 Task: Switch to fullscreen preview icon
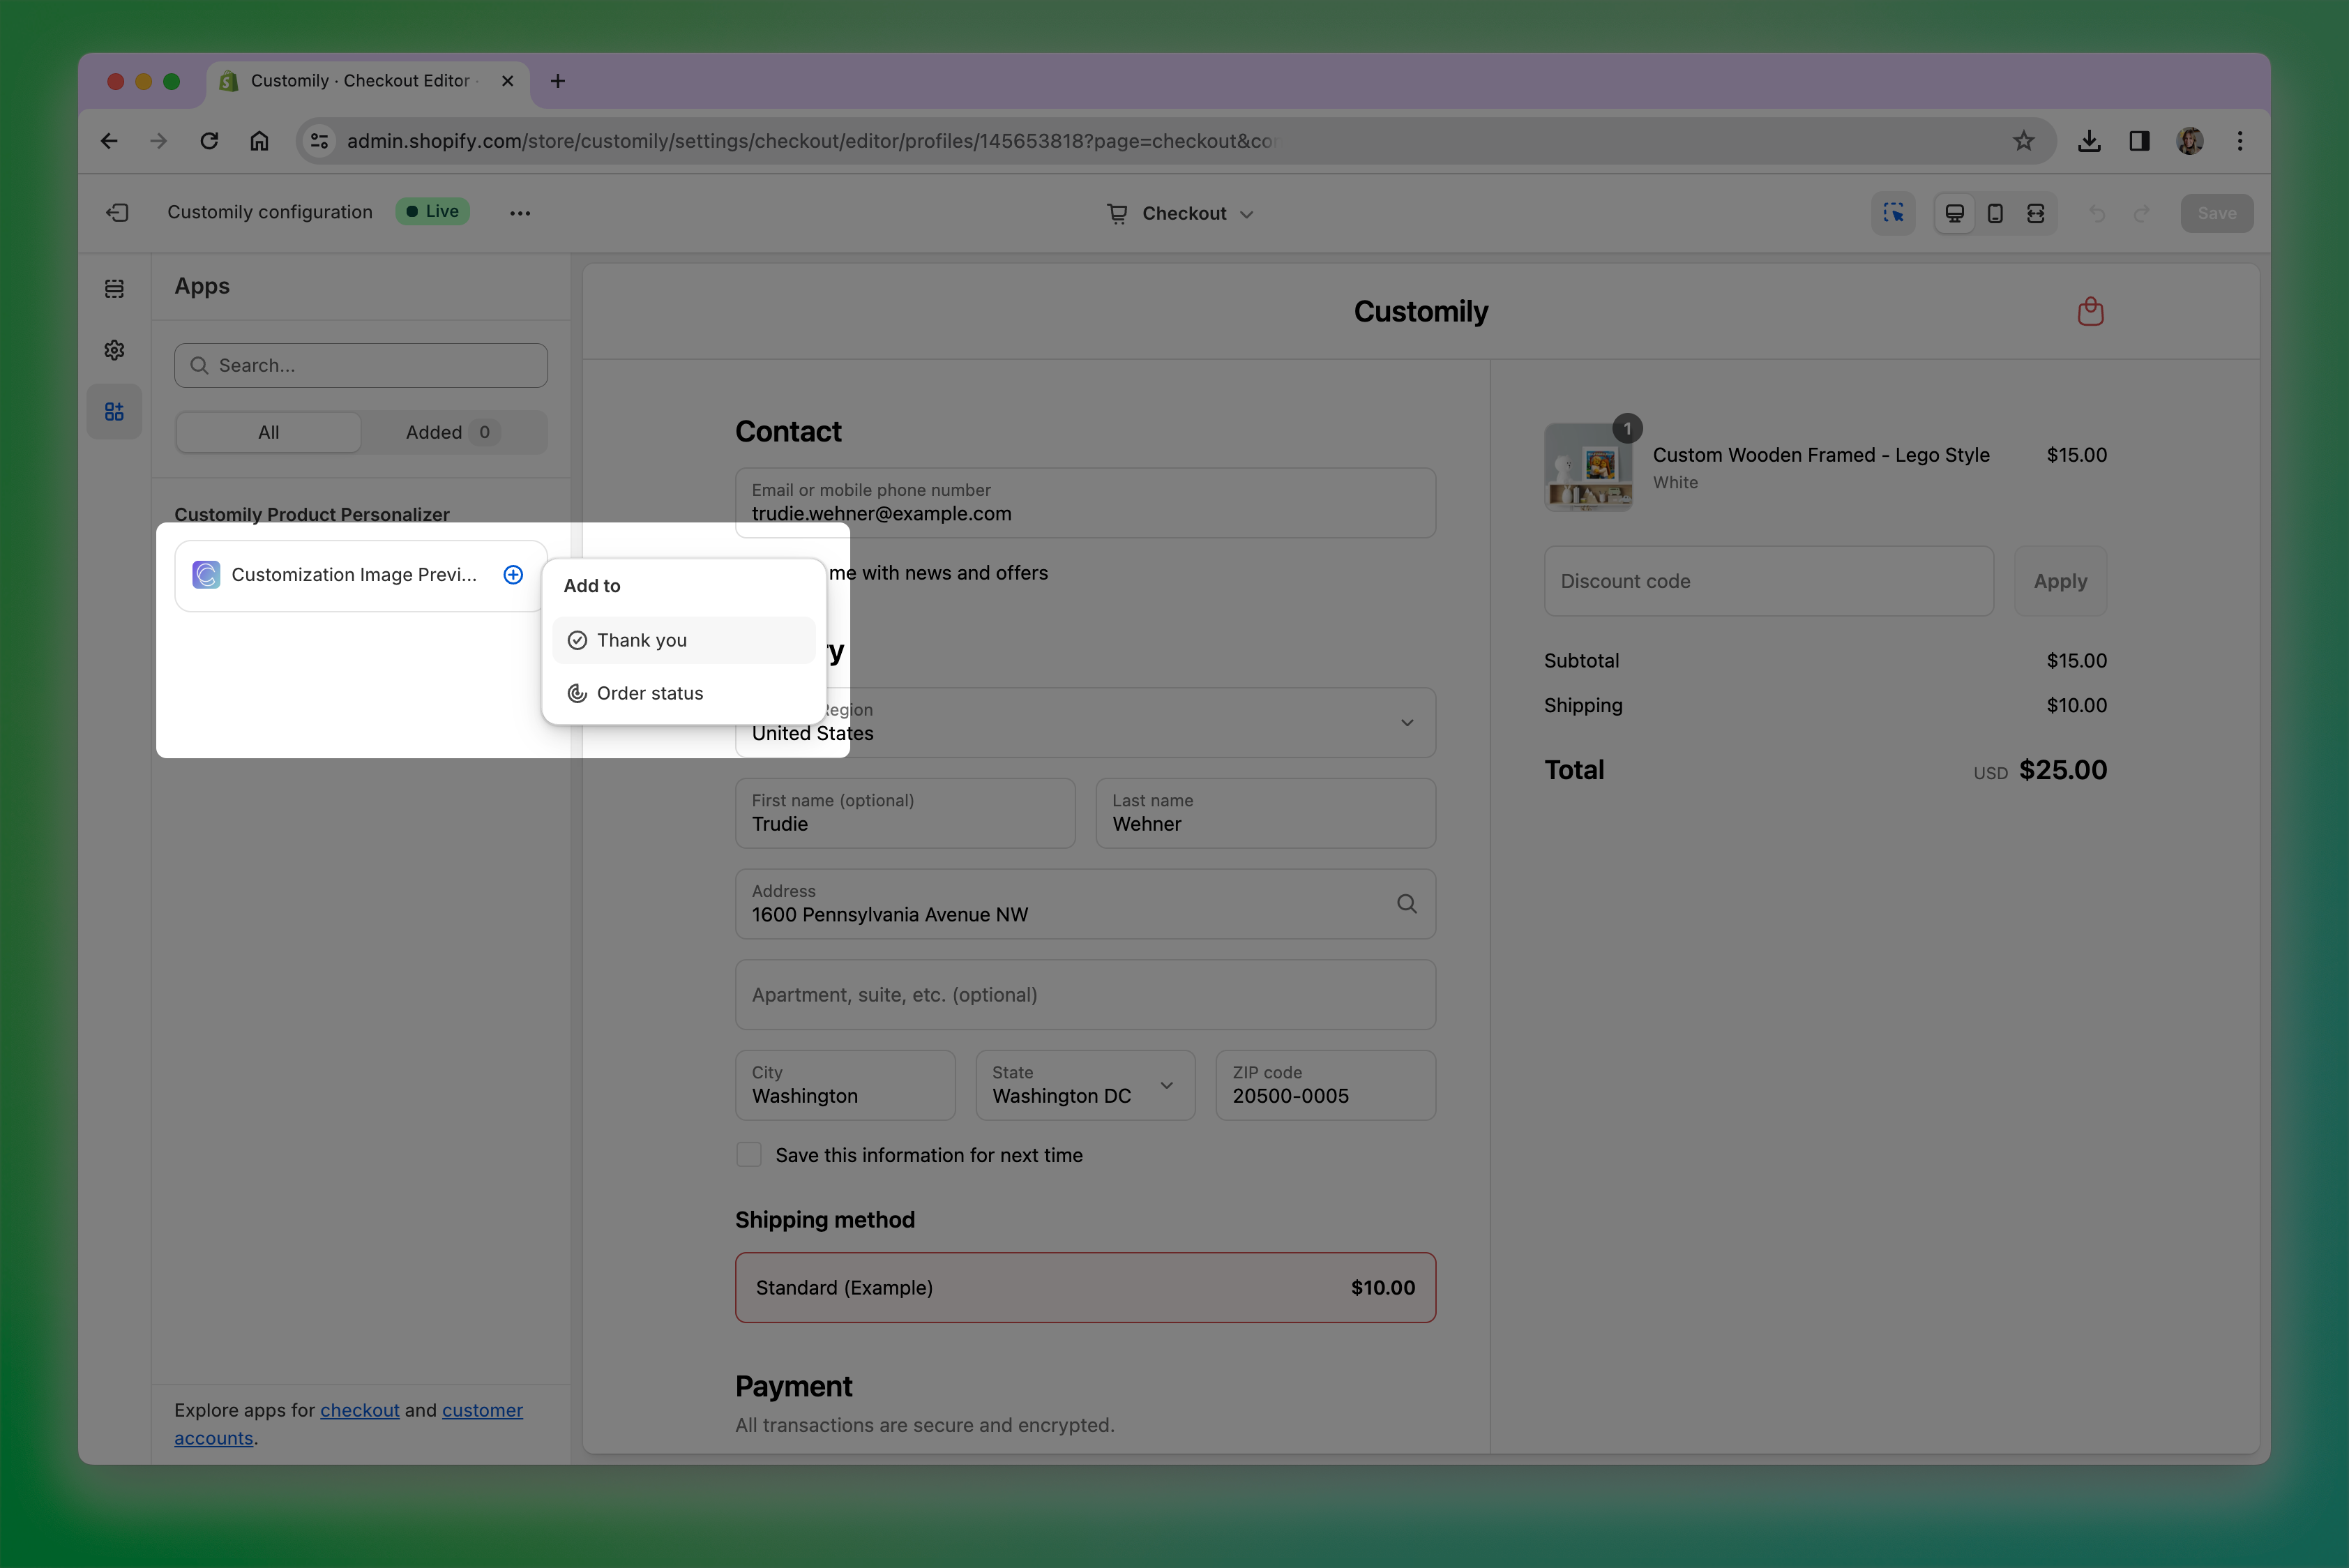pos(2035,213)
